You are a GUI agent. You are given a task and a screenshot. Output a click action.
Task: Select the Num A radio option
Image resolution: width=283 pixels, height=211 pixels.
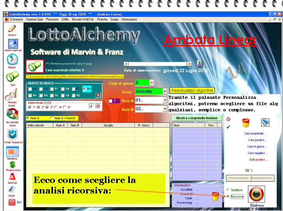pyautogui.click(x=28, y=118)
